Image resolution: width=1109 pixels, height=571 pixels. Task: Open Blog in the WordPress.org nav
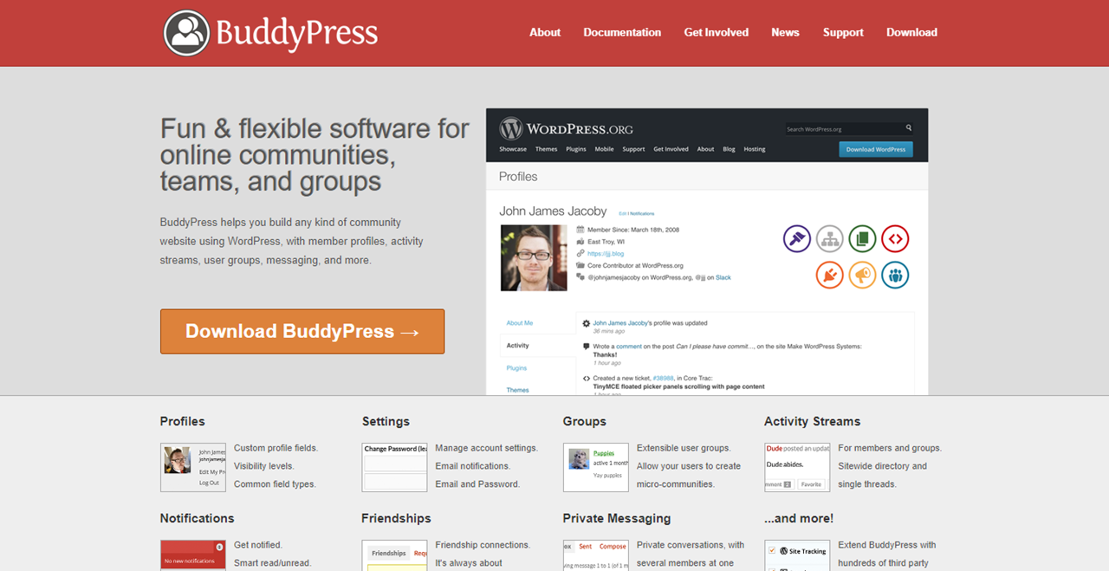[x=729, y=149]
